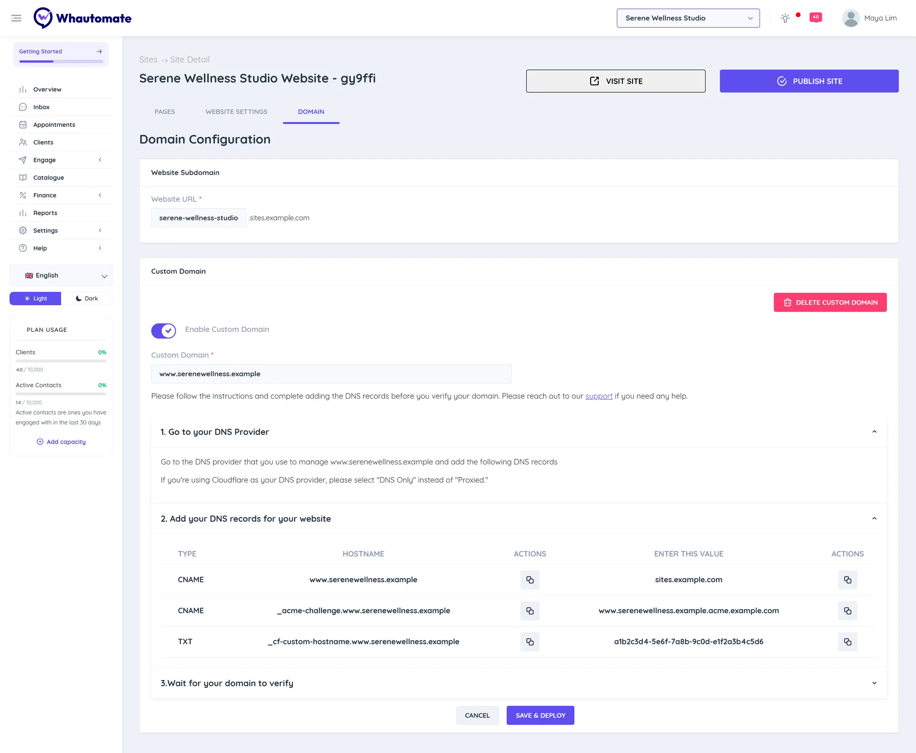
Task: Click DELETE CUSTOM DOMAIN button
Action: pyautogui.click(x=830, y=302)
